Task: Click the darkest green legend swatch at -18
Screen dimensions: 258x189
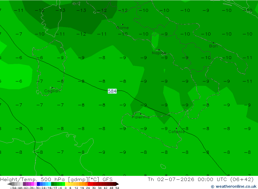Action: click(52, 184)
